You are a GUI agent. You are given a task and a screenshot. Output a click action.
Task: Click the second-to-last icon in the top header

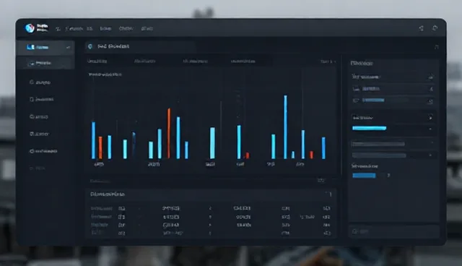click(422, 28)
